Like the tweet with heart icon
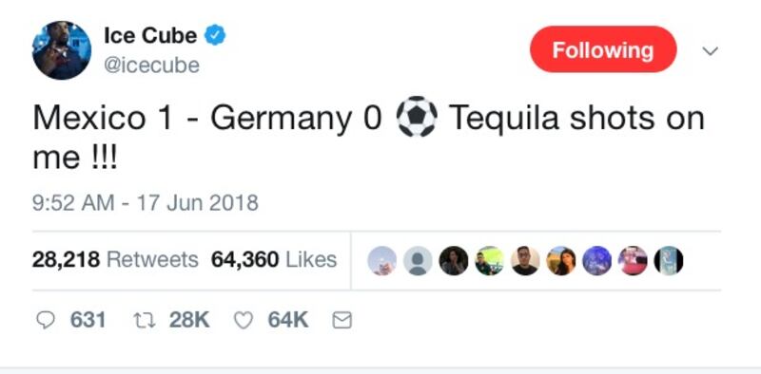 tap(244, 320)
